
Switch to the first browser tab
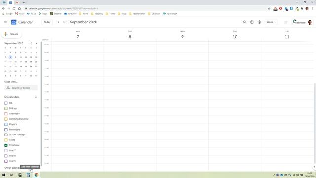4,3
